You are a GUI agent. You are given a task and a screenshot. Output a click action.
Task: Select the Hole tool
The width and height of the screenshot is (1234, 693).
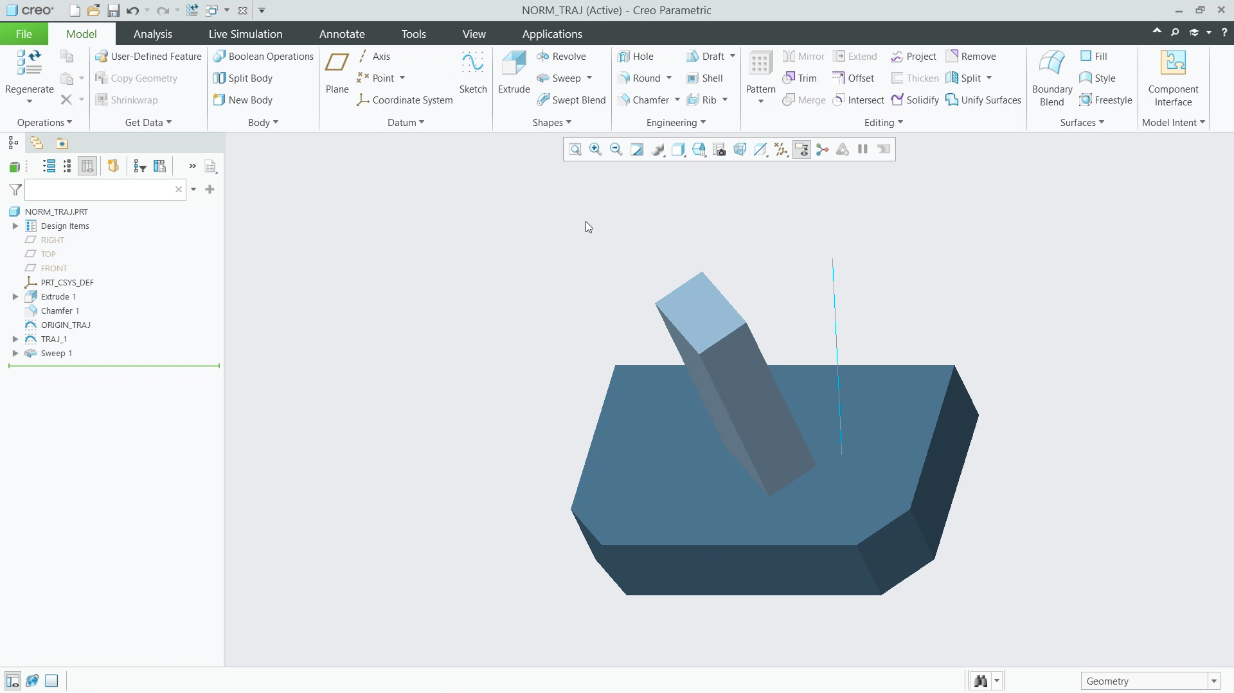click(x=635, y=57)
